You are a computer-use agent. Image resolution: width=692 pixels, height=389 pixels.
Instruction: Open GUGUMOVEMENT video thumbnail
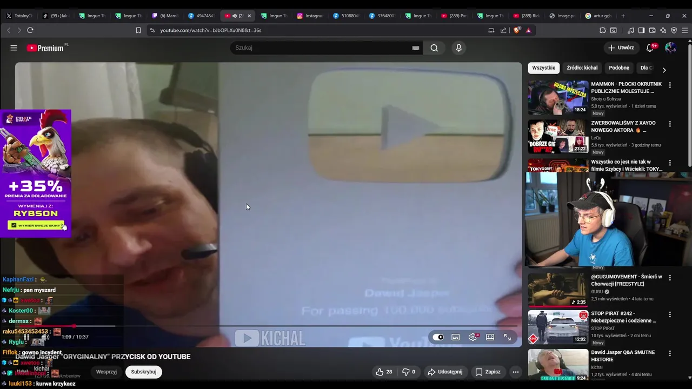[x=558, y=290]
